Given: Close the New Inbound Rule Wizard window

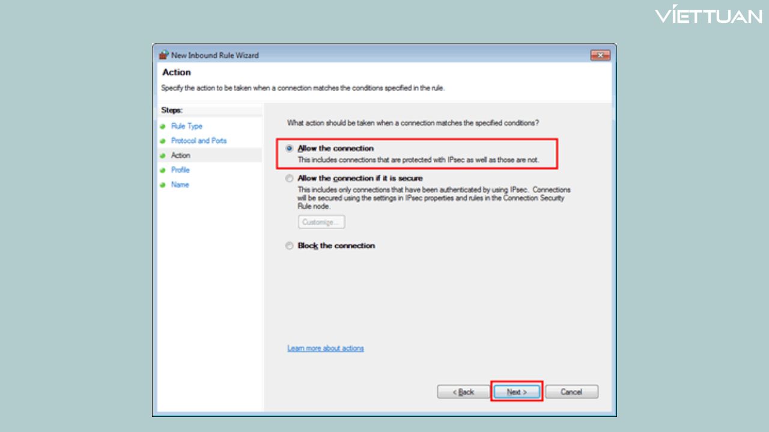Looking at the screenshot, I should coord(600,55).
